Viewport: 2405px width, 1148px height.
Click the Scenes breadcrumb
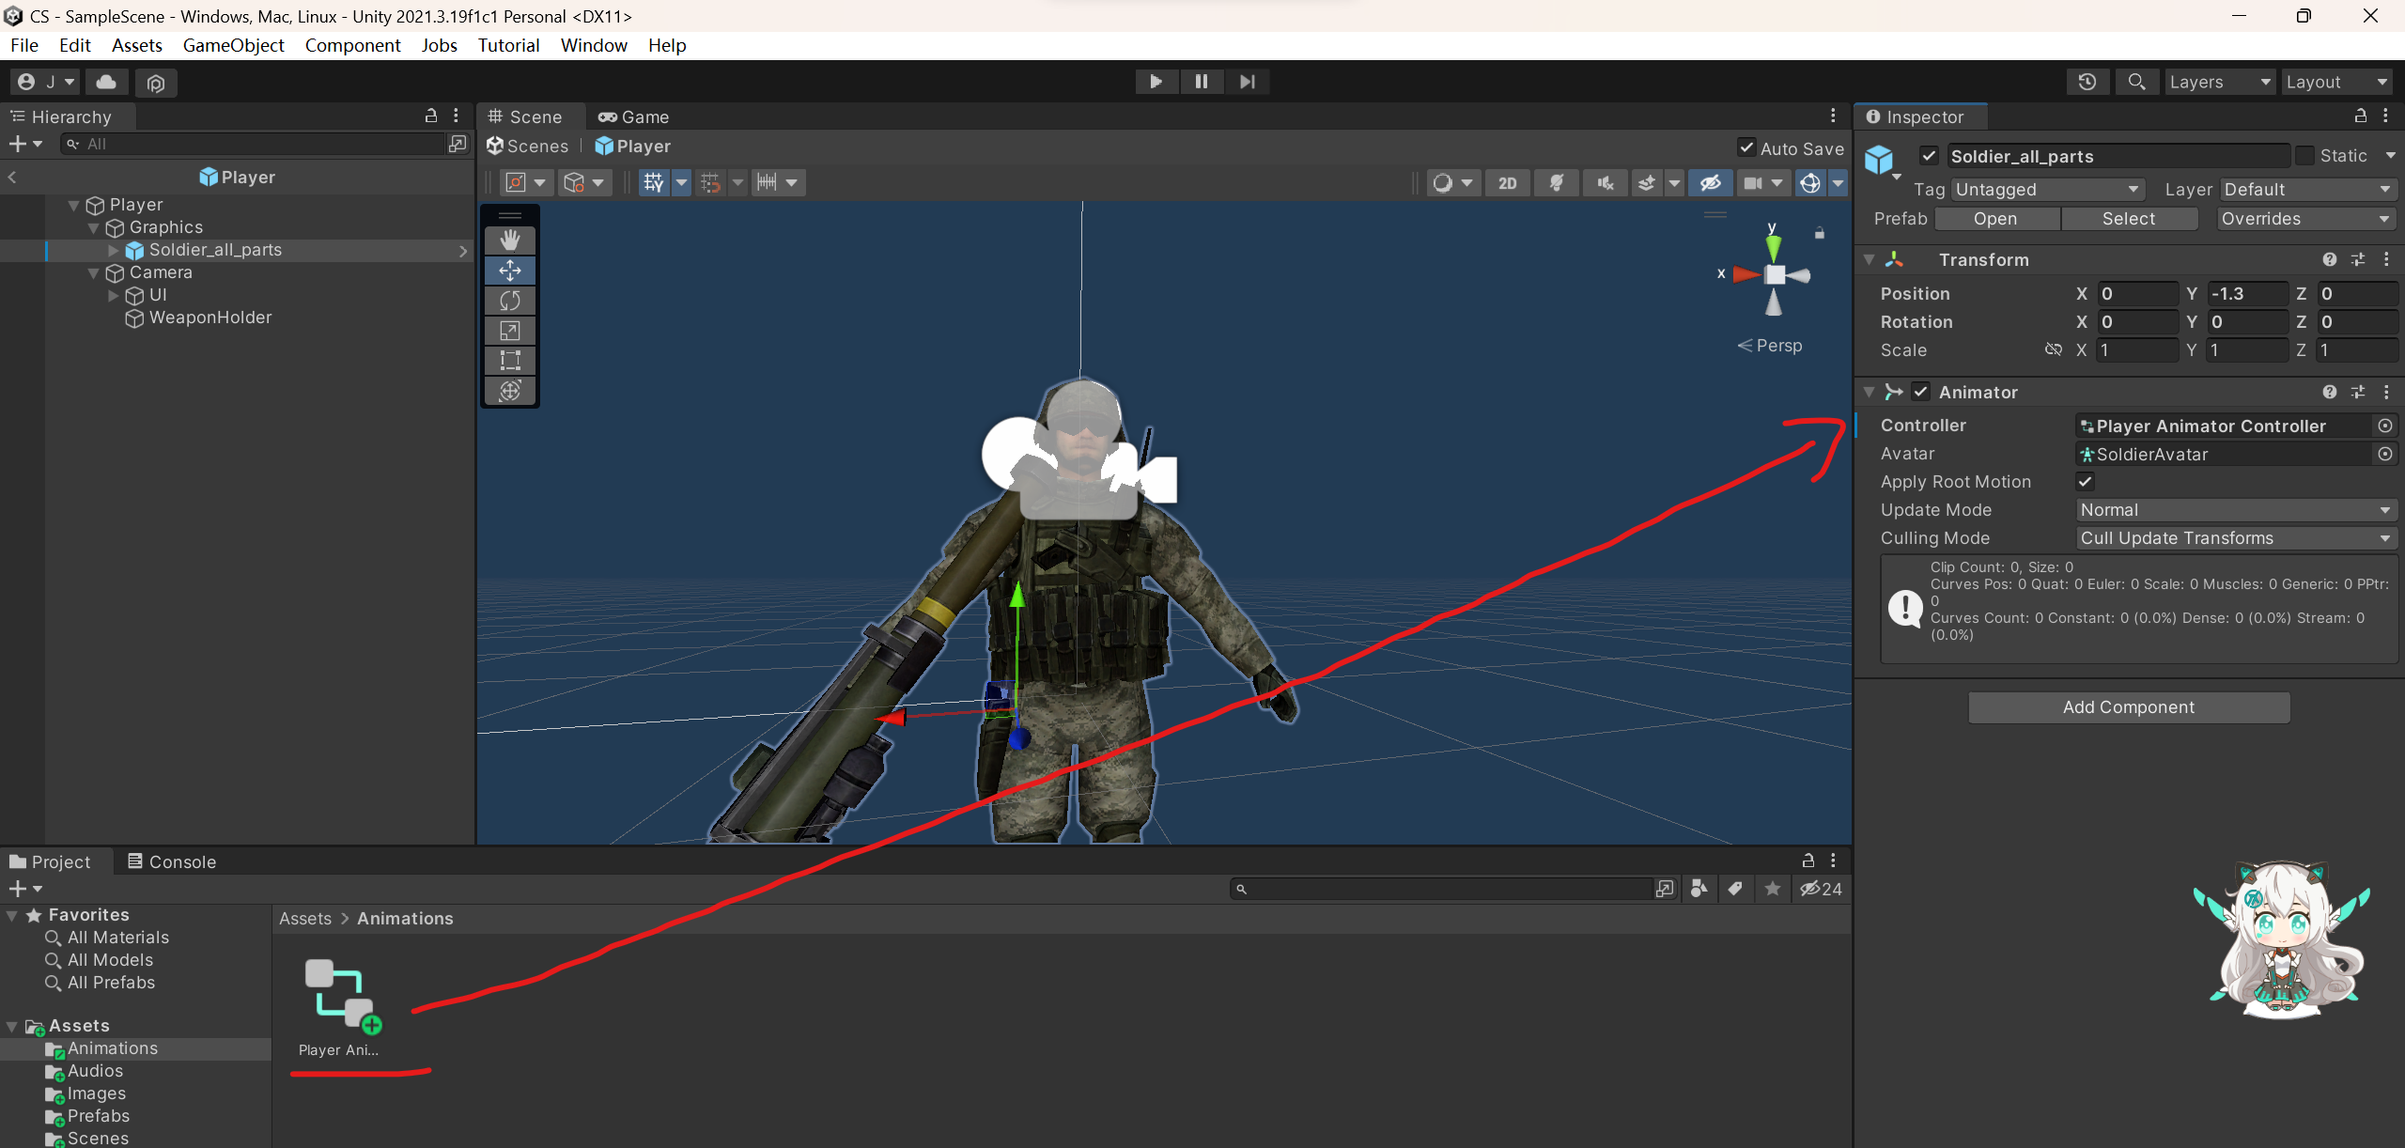[x=528, y=146]
